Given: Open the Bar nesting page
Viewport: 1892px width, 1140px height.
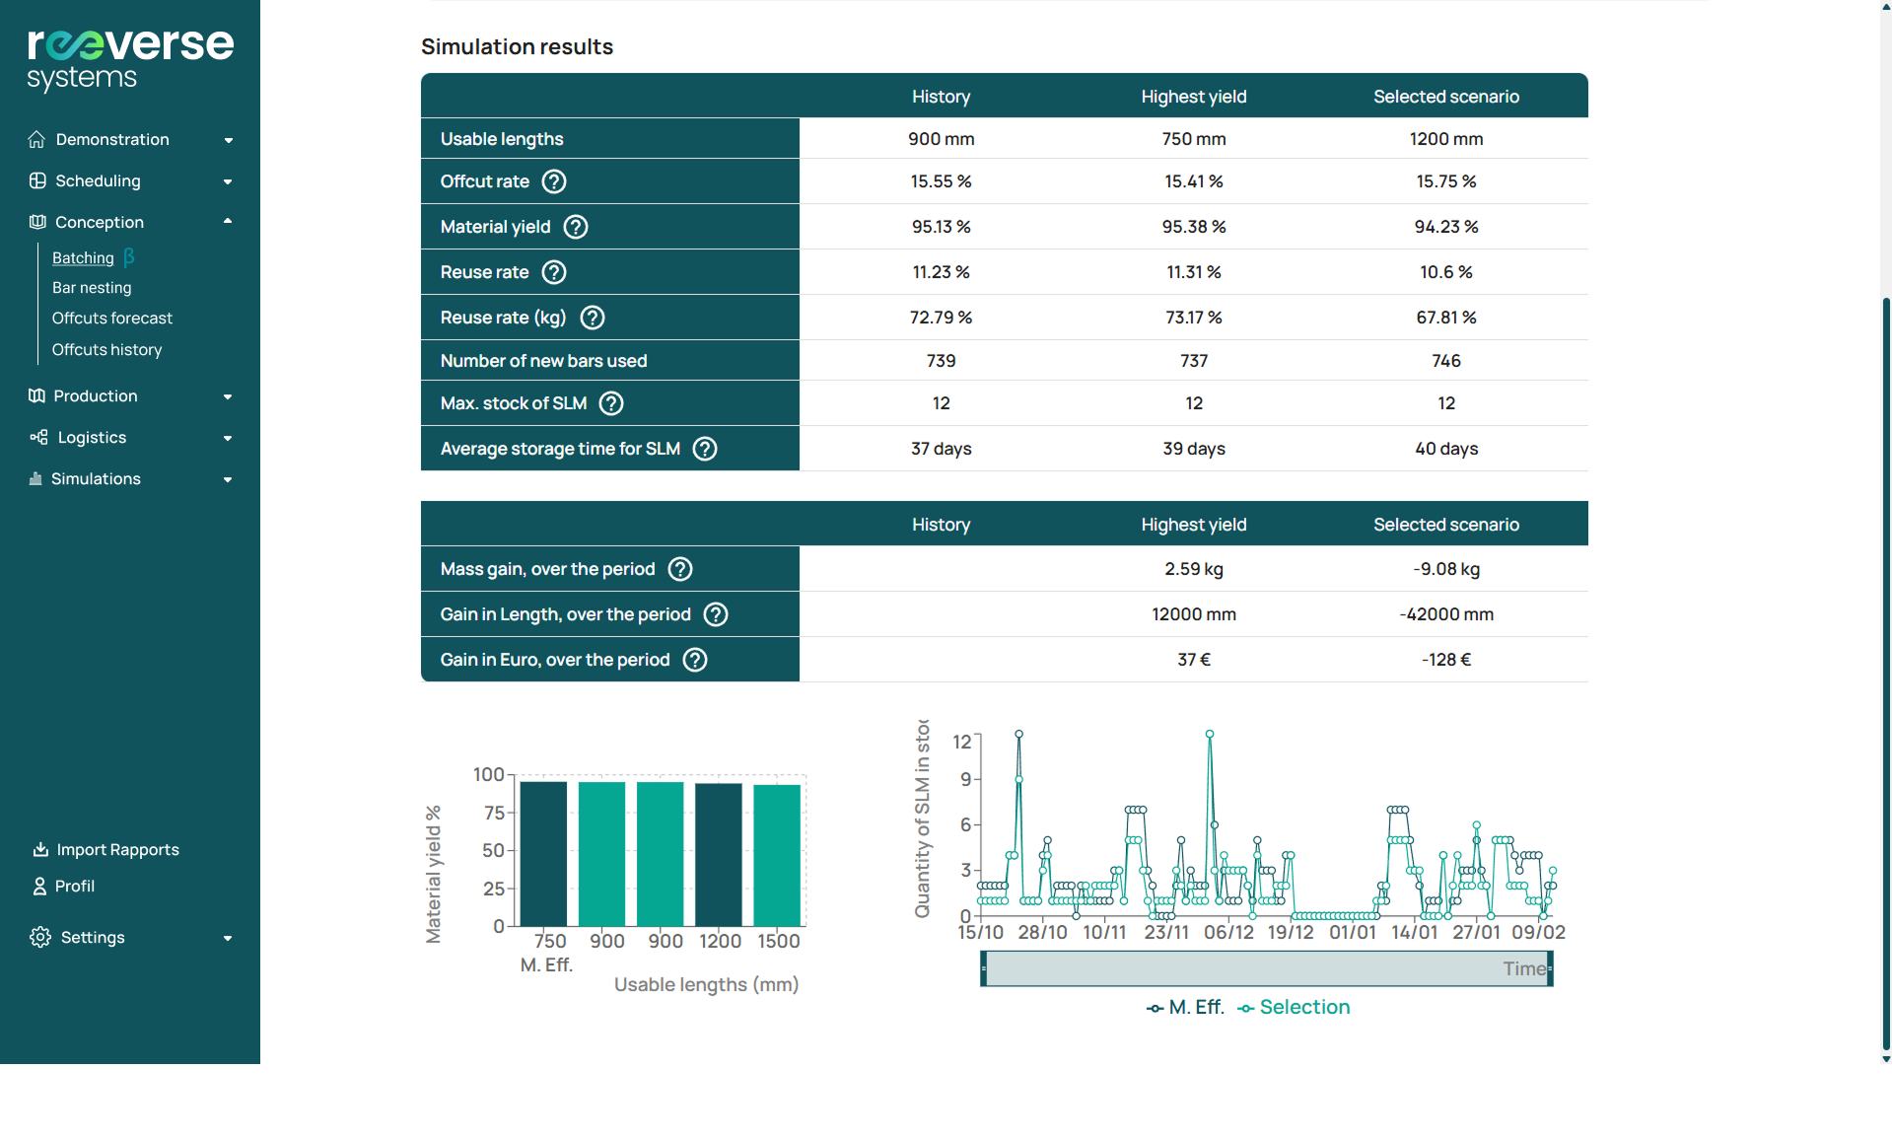Looking at the screenshot, I should tap(92, 288).
